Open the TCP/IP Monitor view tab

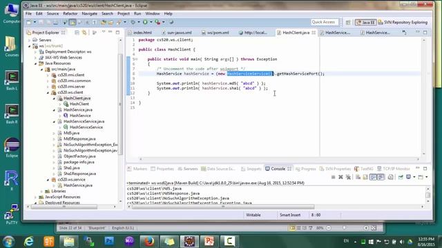tap(394, 169)
